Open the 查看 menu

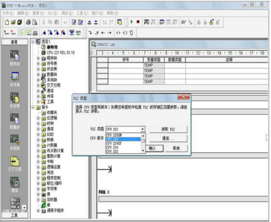tap(38, 13)
